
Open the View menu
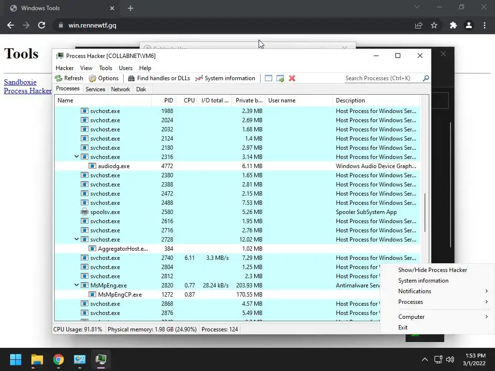click(86, 68)
